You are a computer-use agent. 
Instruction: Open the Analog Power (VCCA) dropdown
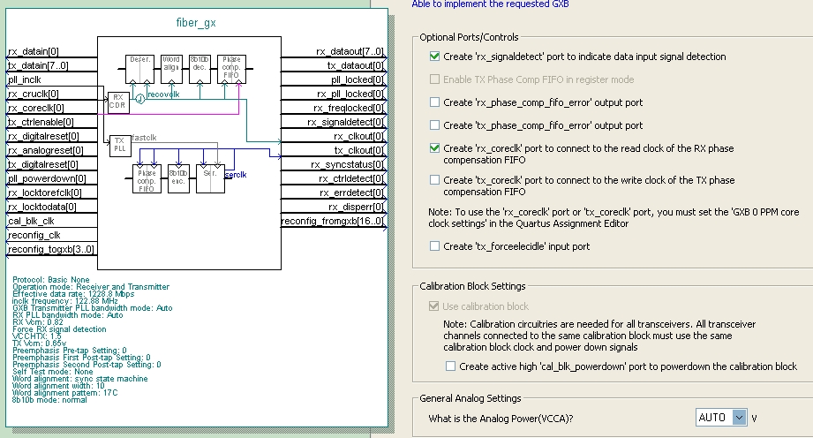click(x=739, y=417)
